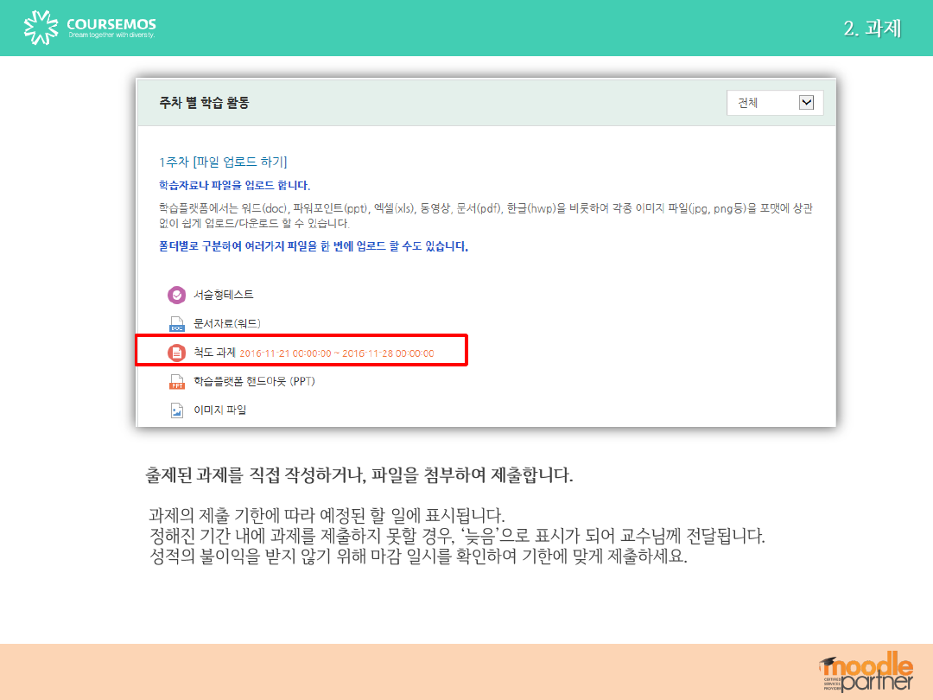Click the 이미지 파일 picture icon
This screenshot has height=700, width=933.
coord(176,410)
